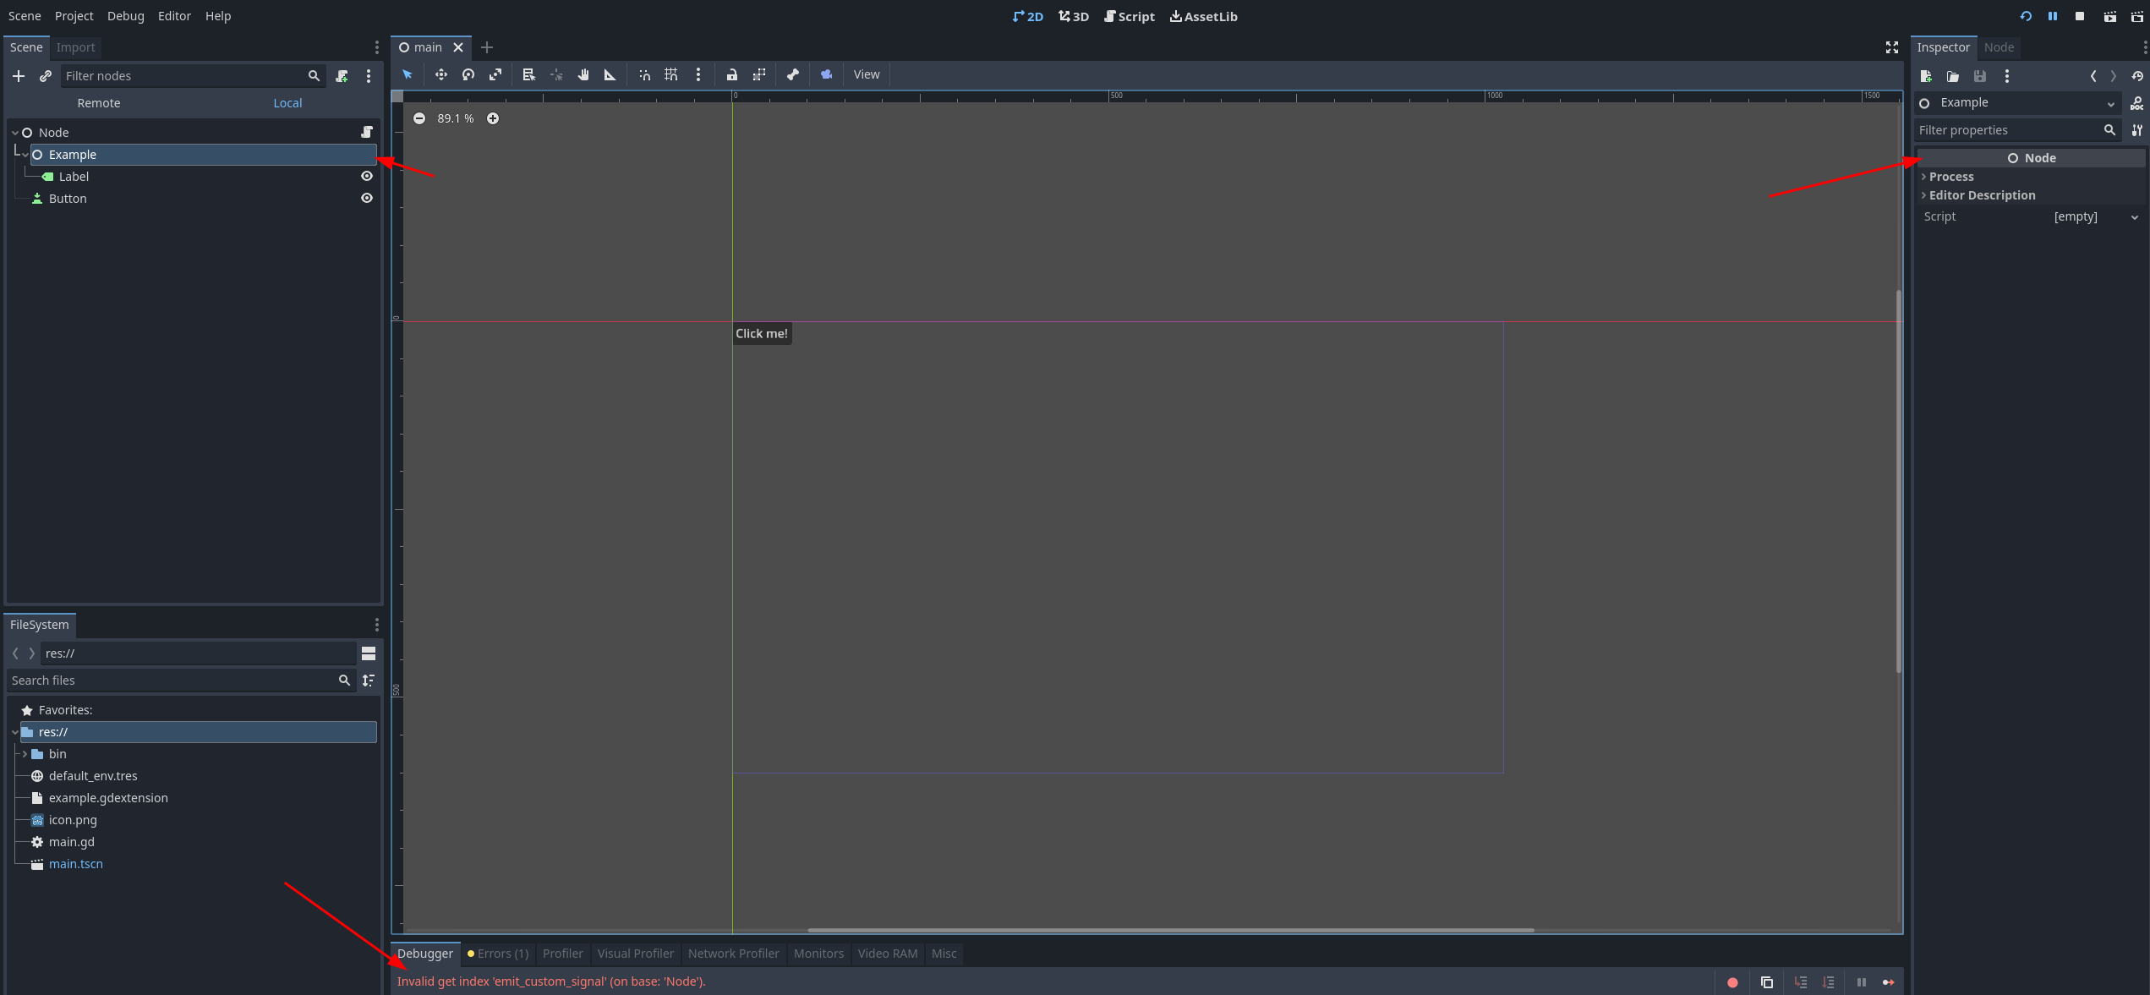Click the Filter properties search field

click(x=2012, y=130)
